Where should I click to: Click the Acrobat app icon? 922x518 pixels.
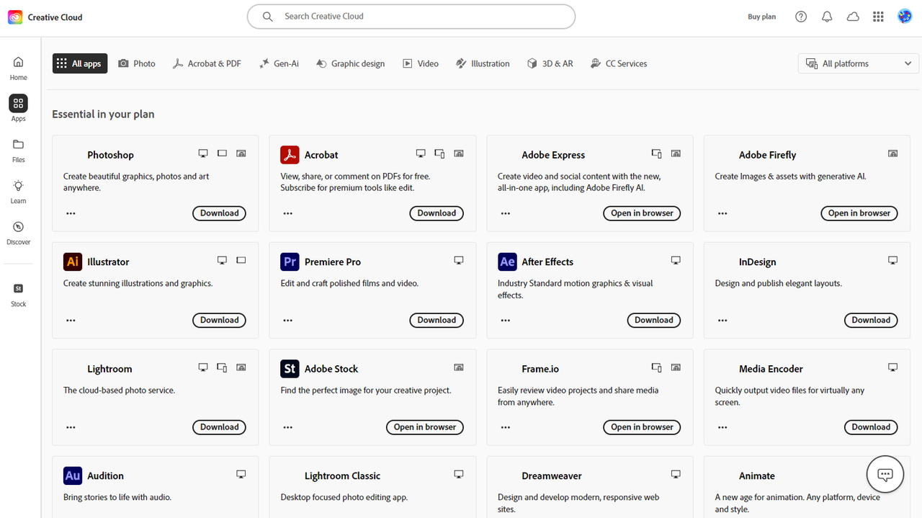click(x=290, y=155)
